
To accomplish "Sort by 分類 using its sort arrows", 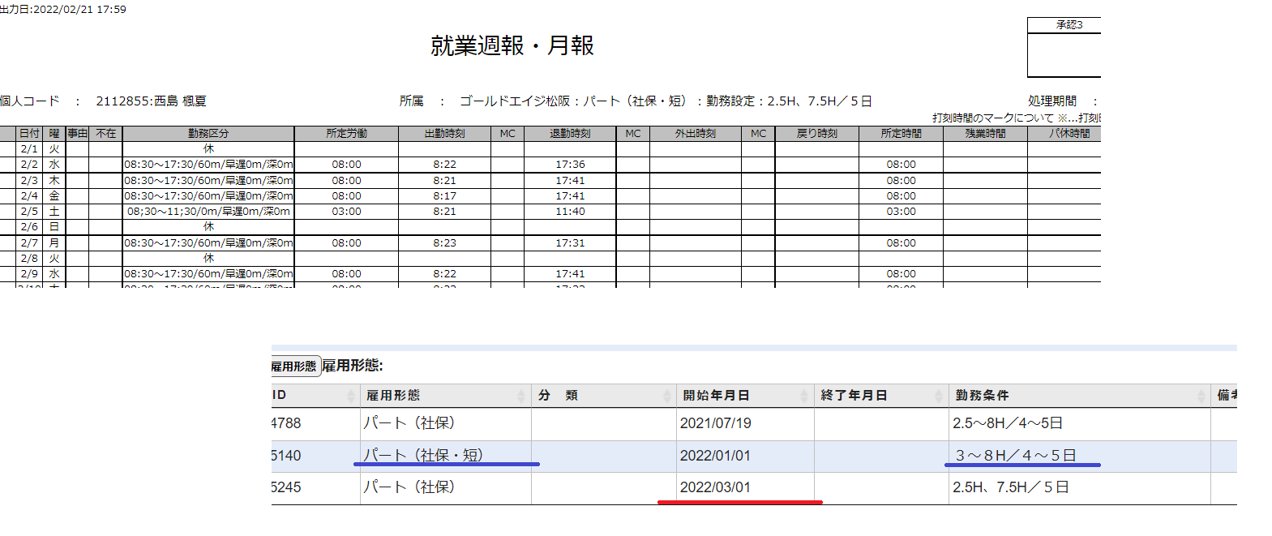I will pos(666,396).
